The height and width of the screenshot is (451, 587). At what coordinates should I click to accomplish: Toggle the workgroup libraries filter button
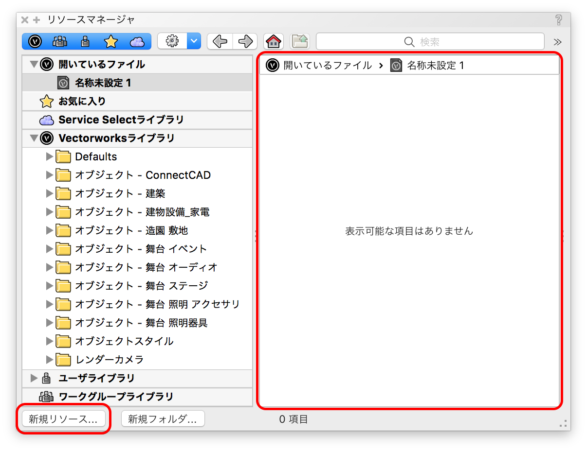(60, 41)
